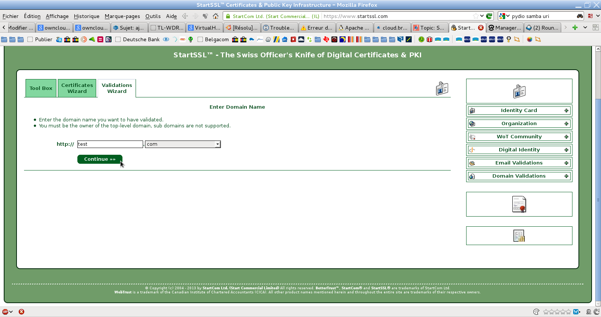Screen dimensions: 601x317
Task: Click the star rating widget in the status bar
Action: (x=557, y=312)
